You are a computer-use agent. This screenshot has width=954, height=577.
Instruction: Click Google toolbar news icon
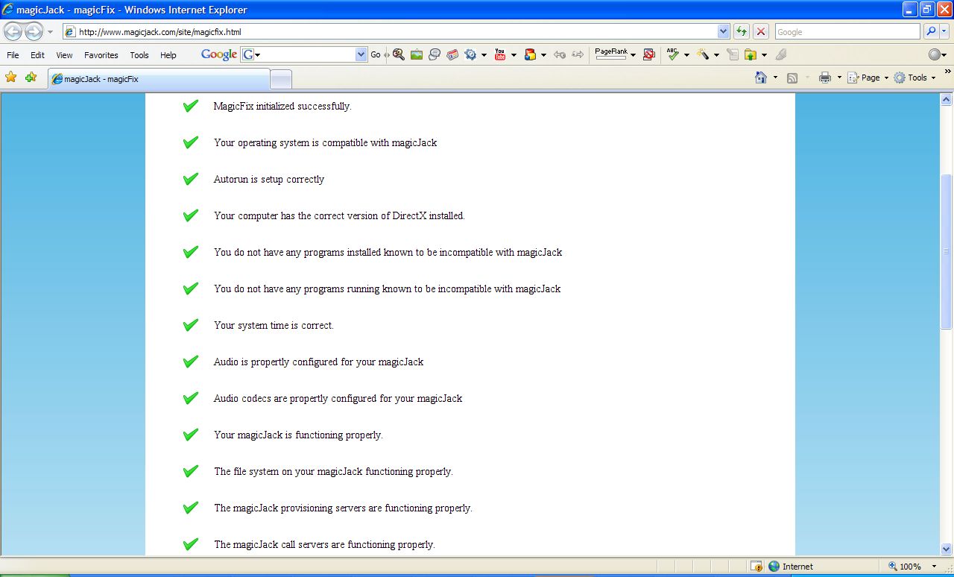pos(452,54)
